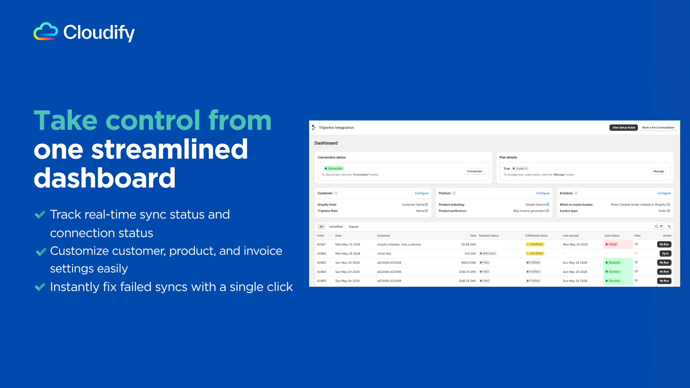View order #2864 using the eye icon
Viewport: 690px width, 388px height.
[636, 272]
